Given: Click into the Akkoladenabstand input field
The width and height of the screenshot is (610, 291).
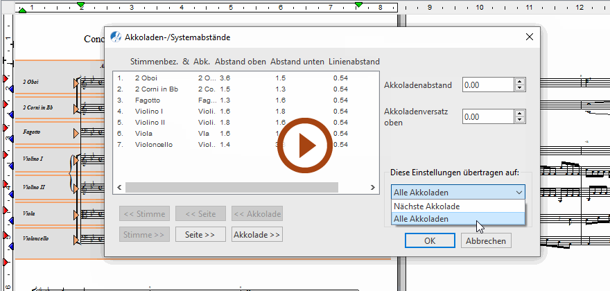Looking at the screenshot, I should pyautogui.click(x=487, y=85).
